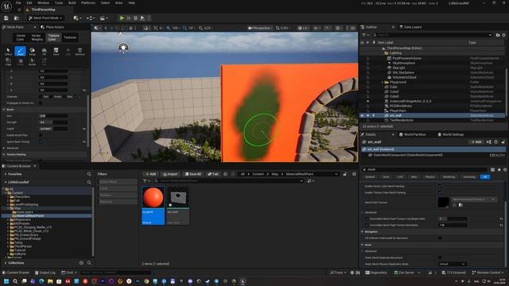Toggle Static Mesh Replicate Movement checkbox
Image resolution: width=509 pixels, height=286 pixels.
tap(440, 257)
